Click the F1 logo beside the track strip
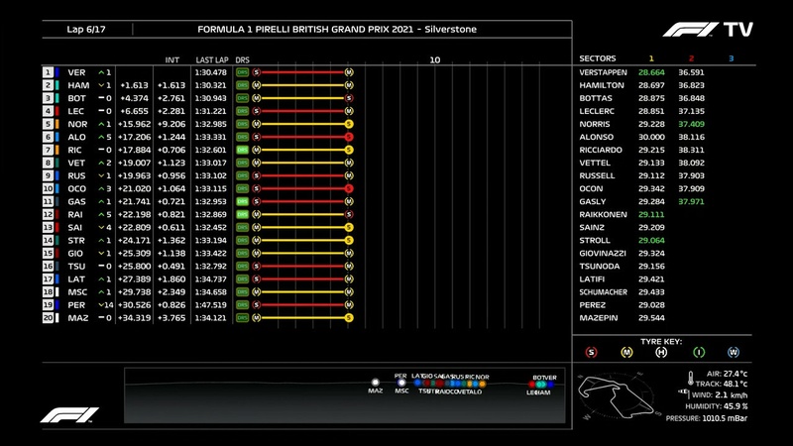Screen dimensions: 793x446 [69, 415]
